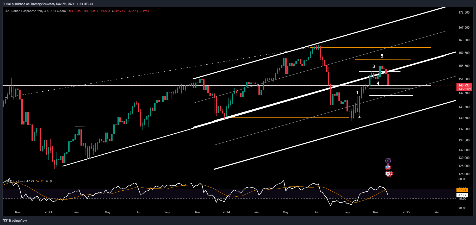Click the red current price label 149.733
476x225 pixels.
click(x=464, y=85)
